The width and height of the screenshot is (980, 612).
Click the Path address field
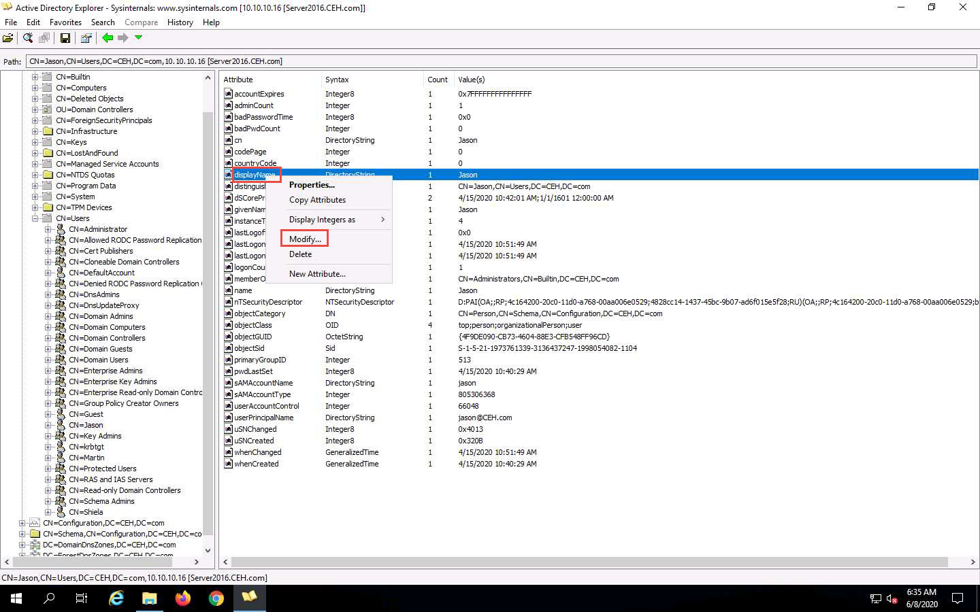(502, 61)
